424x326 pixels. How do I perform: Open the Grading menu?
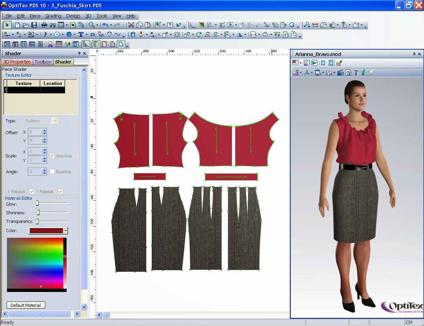tap(53, 16)
